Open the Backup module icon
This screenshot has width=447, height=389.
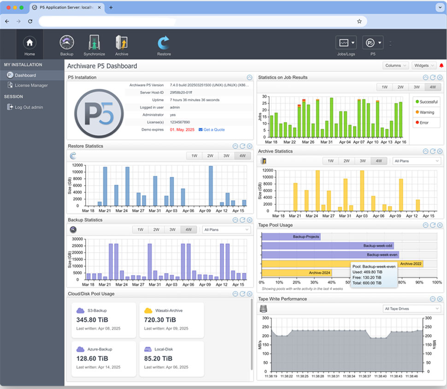[x=67, y=42]
